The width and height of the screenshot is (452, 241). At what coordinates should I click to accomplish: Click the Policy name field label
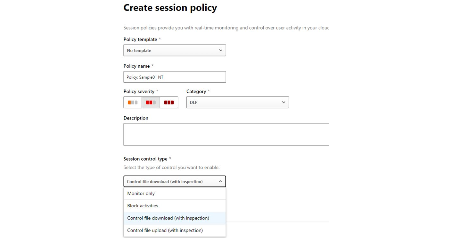136,66
